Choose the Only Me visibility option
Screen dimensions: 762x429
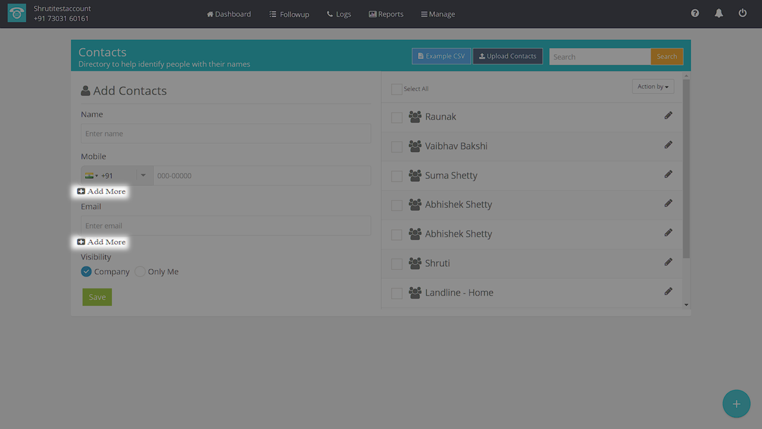tap(140, 272)
